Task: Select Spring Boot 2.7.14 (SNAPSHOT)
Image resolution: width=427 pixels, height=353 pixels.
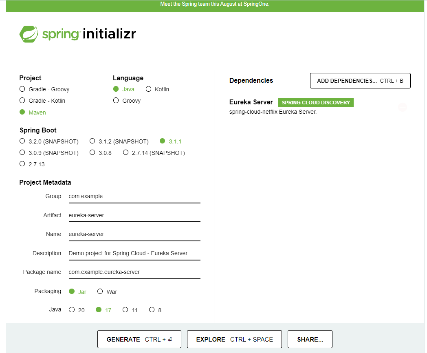Action: (x=154, y=153)
